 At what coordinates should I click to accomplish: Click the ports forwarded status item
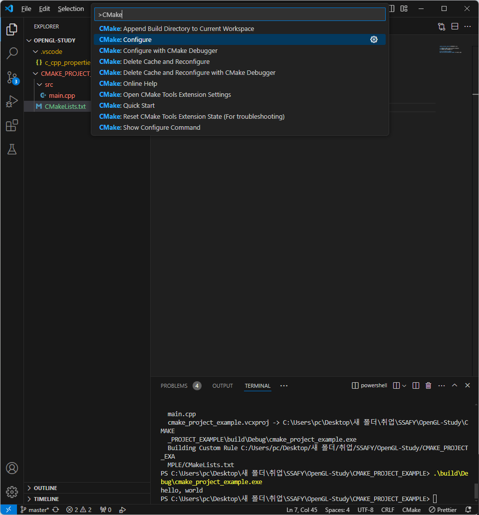(x=106, y=510)
